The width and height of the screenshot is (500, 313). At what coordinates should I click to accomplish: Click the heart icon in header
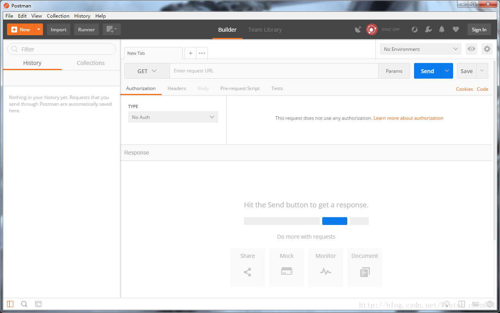(455, 29)
